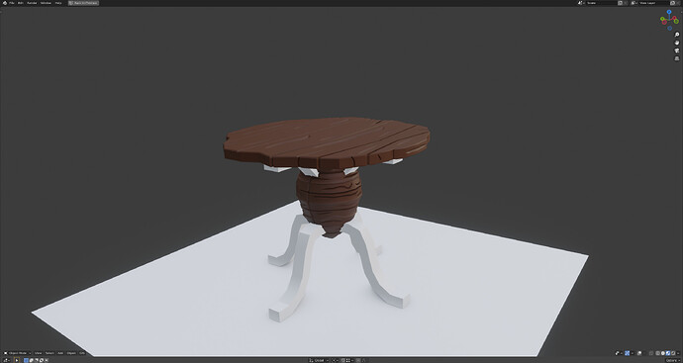Viewport: 683px width, 363px height.
Task: Expand the shading options dropdown arrow
Action: (678, 353)
